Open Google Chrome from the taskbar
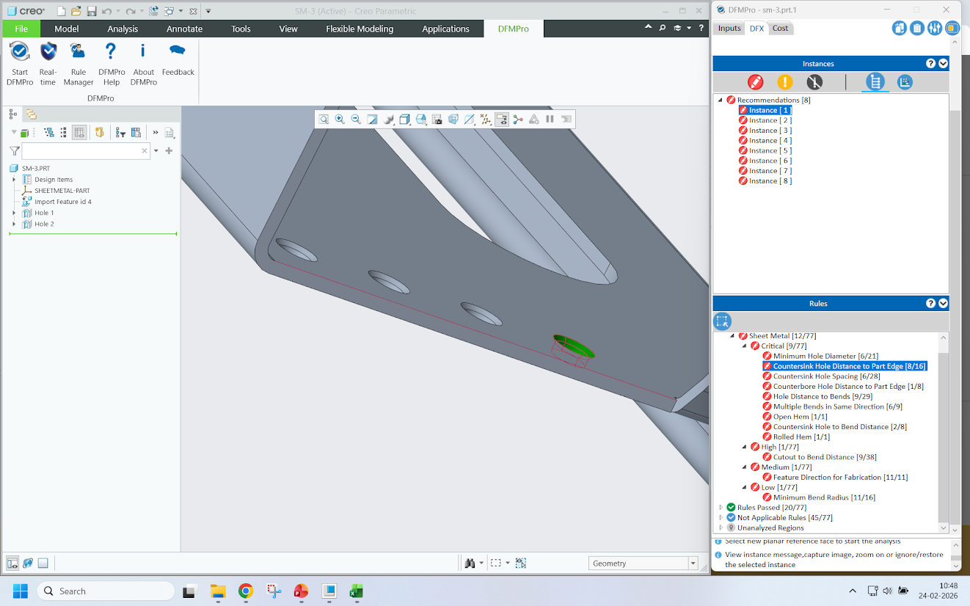The image size is (970, 606). pyautogui.click(x=246, y=591)
